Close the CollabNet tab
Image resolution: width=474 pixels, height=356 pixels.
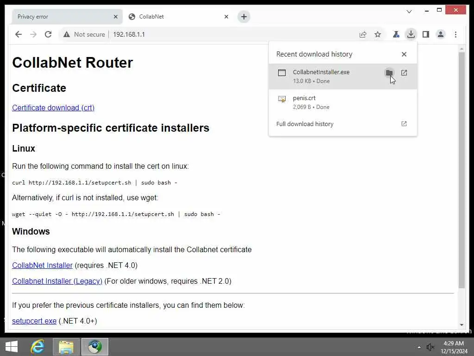click(x=226, y=17)
